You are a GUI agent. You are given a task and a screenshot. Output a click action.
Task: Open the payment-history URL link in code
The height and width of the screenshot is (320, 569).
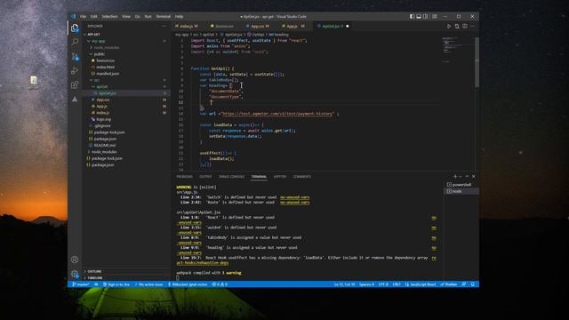[277, 114]
